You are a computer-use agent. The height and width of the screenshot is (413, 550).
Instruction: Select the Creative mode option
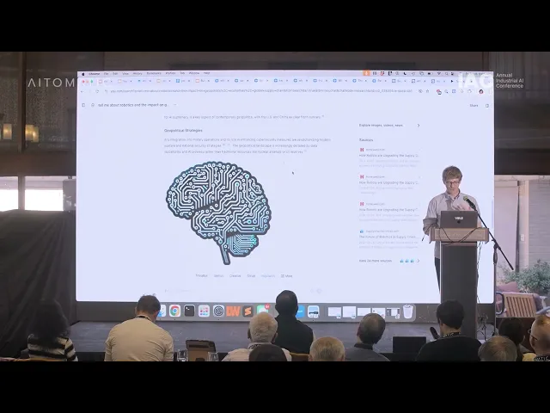click(235, 276)
